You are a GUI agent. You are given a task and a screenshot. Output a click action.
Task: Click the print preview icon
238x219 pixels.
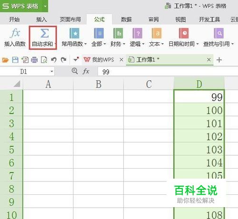(44, 60)
